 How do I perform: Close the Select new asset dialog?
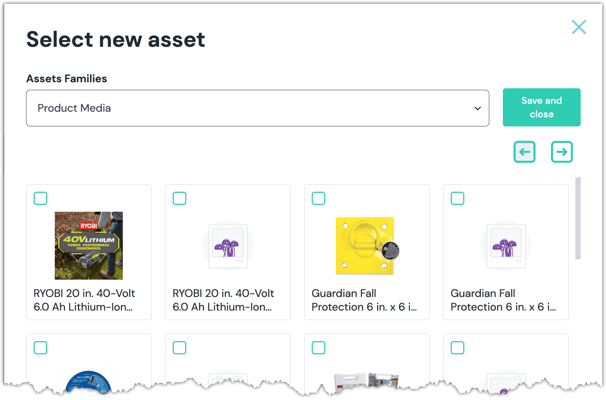click(579, 27)
